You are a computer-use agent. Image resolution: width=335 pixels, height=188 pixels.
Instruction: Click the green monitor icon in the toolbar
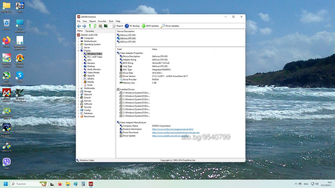106,26
